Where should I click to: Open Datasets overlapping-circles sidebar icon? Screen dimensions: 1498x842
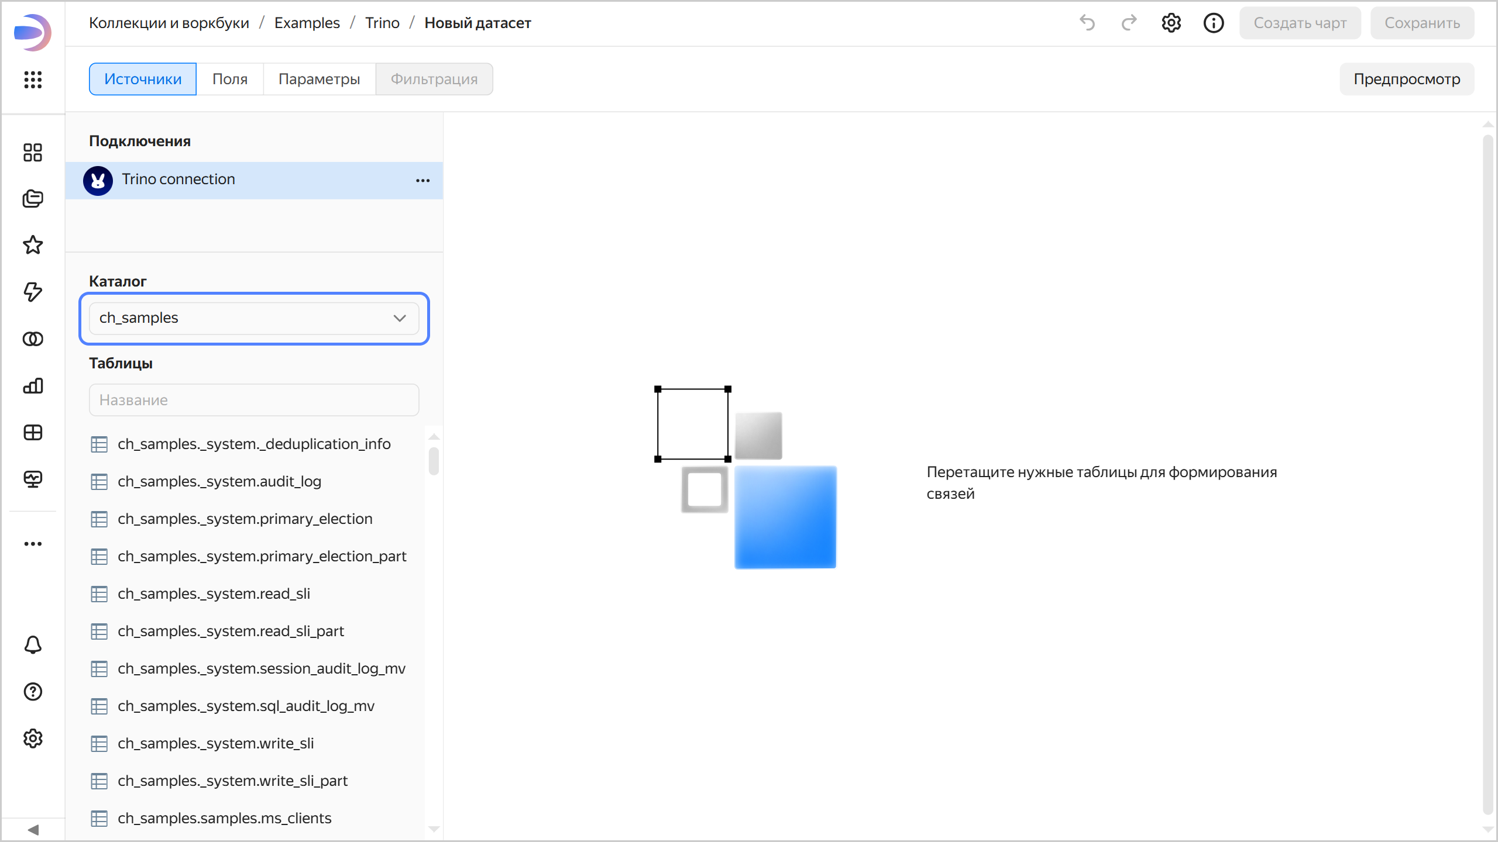tap(33, 339)
